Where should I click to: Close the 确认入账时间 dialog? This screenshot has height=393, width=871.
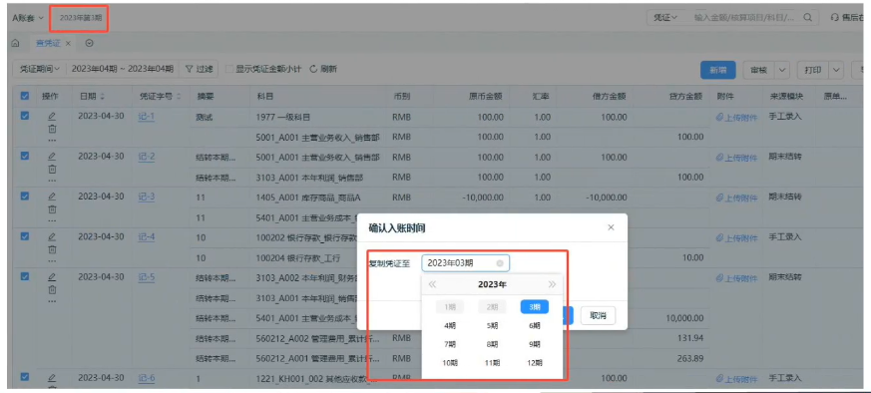coord(611,227)
